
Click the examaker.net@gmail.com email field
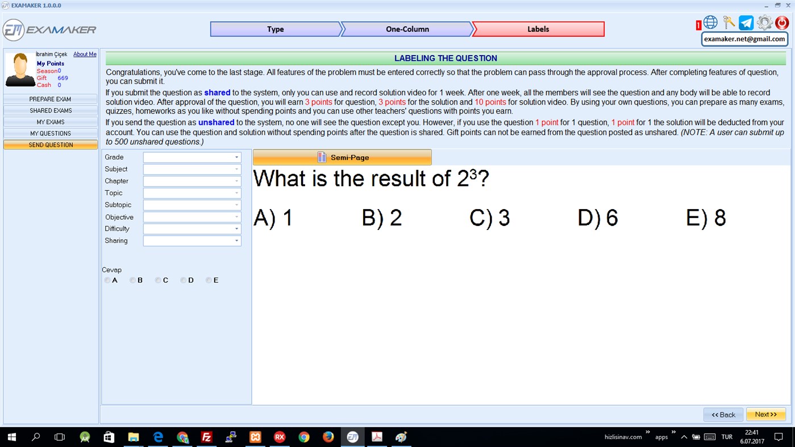(744, 39)
